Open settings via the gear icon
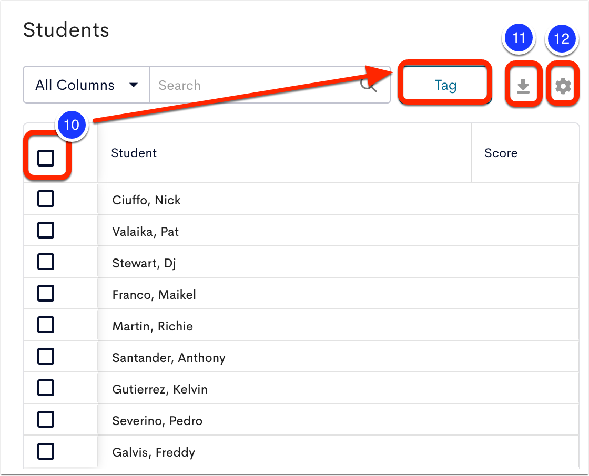 pyautogui.click(x=563, y=86)
